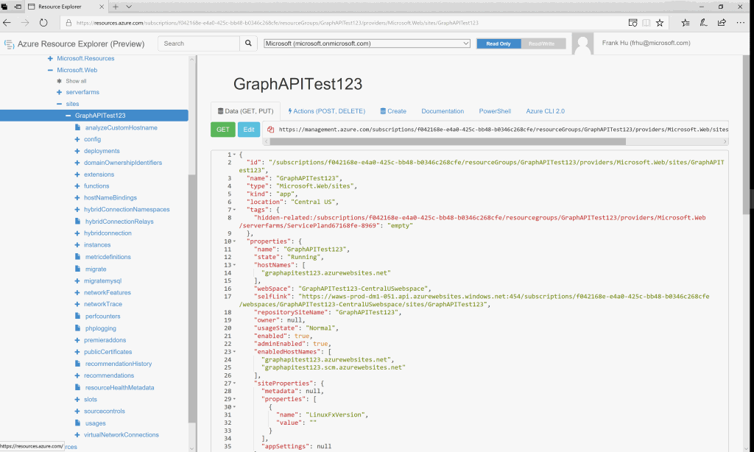754x452 pixels.
Task: Click the phplogging document icon
Action: [x=77, y=328]
